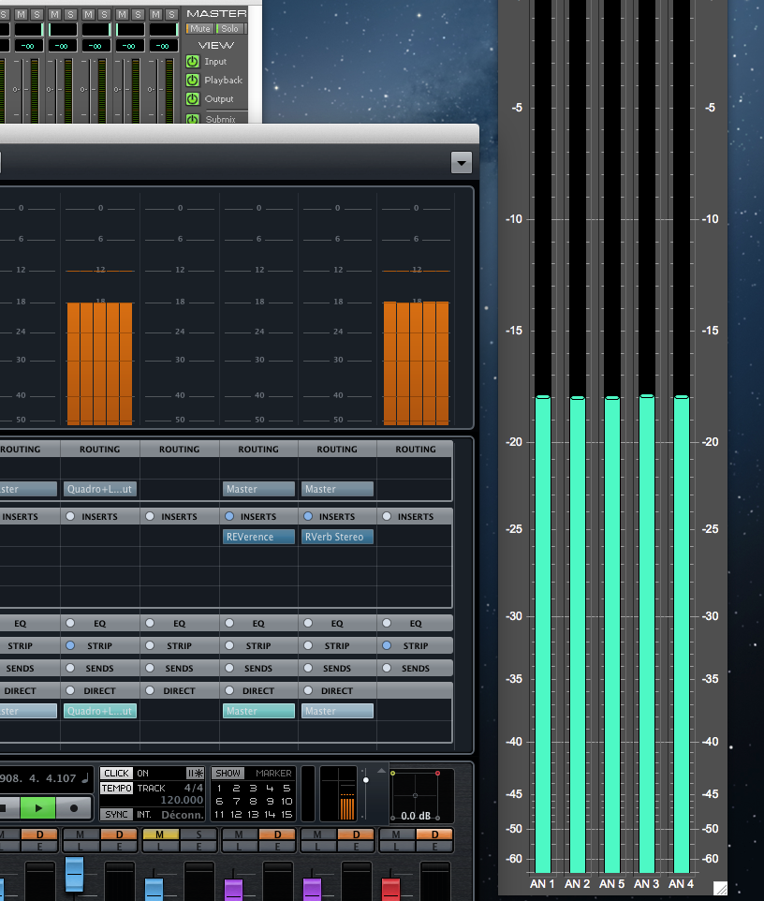Open the Quadro+L...ut routing output selector
Image resolution: width=764 pixels, height=901 pixels.
pos(100,489)
